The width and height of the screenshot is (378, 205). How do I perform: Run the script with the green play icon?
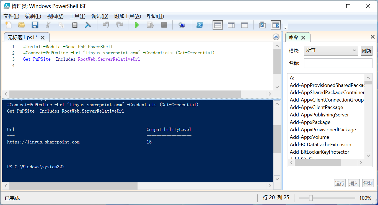click(137, 25)
